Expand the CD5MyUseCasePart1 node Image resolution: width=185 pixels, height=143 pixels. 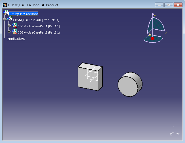tap(9, 26)
